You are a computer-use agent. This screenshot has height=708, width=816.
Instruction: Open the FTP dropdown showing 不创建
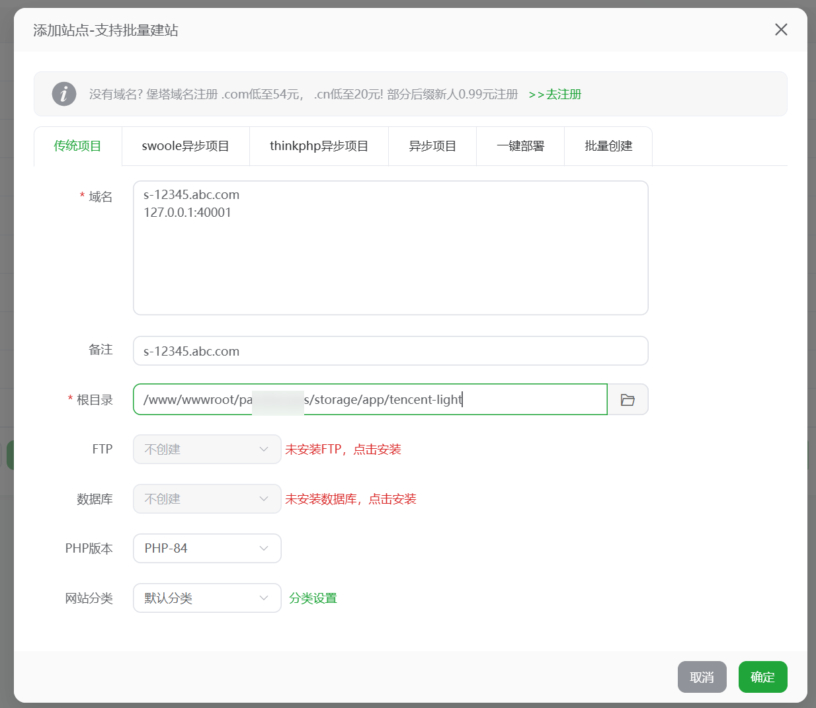tap(207, 449)
